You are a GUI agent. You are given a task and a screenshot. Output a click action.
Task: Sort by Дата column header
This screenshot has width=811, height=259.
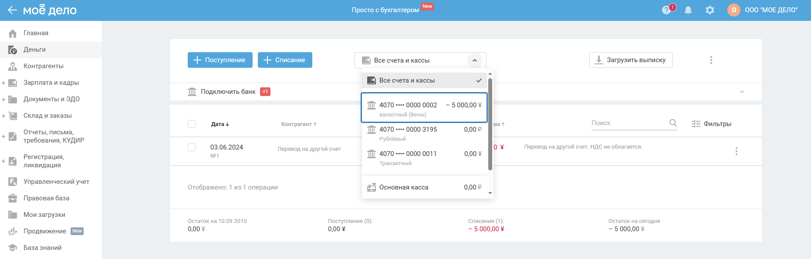pyautogui.click(x=220, y=124)
